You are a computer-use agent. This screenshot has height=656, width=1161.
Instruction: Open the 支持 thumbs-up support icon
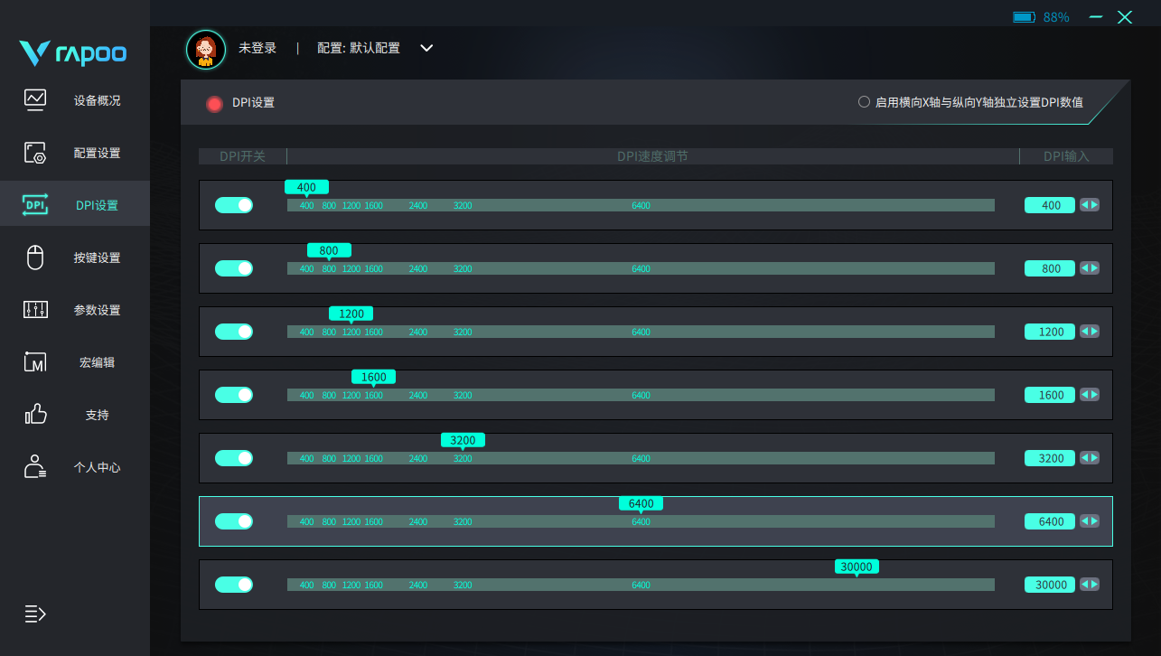[x=35, y=415]
